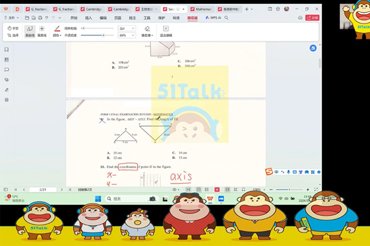Switch to first G_fractions document tab

click(x=36, y=9)
